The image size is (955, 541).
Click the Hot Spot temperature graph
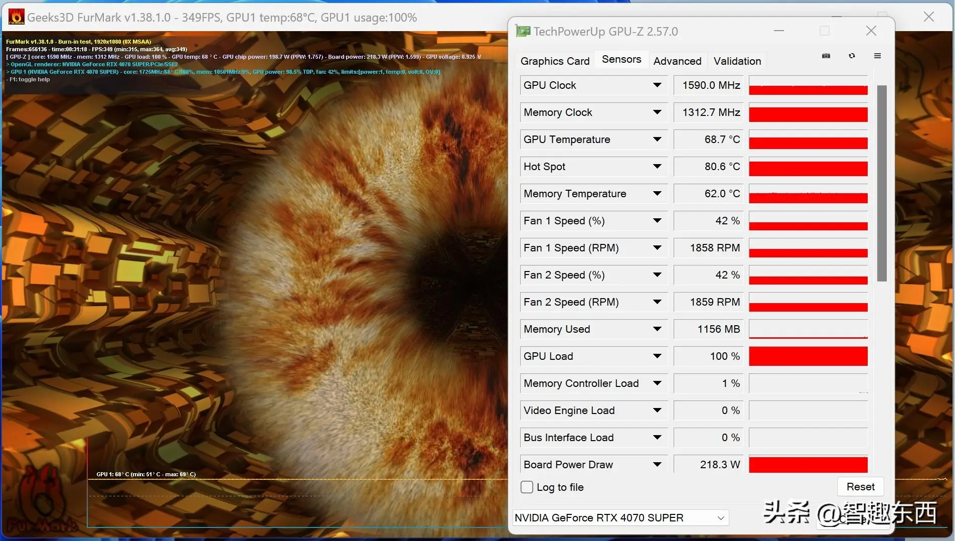(808, 166)
